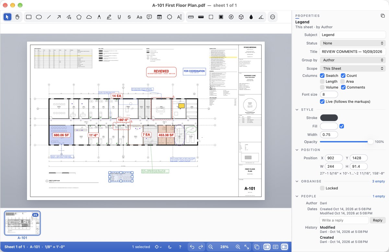Enable the Length column checkbox
The image size is (389, 252).
coord(322,81)
